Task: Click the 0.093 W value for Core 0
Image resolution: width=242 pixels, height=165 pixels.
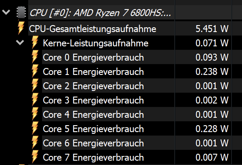Action: 212,57
